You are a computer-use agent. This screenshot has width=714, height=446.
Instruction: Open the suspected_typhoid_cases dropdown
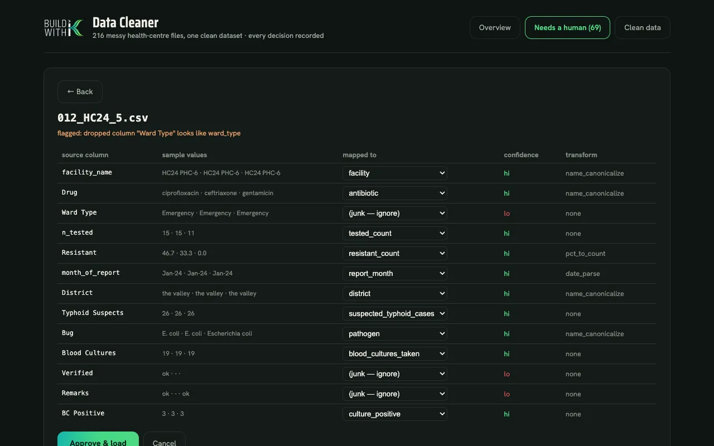coord(395,313)
